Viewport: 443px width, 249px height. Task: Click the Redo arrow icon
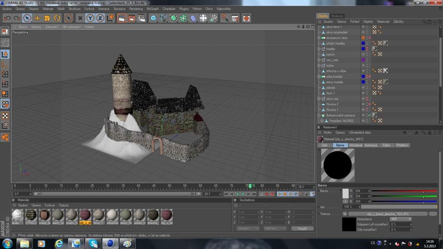(17, 18)
